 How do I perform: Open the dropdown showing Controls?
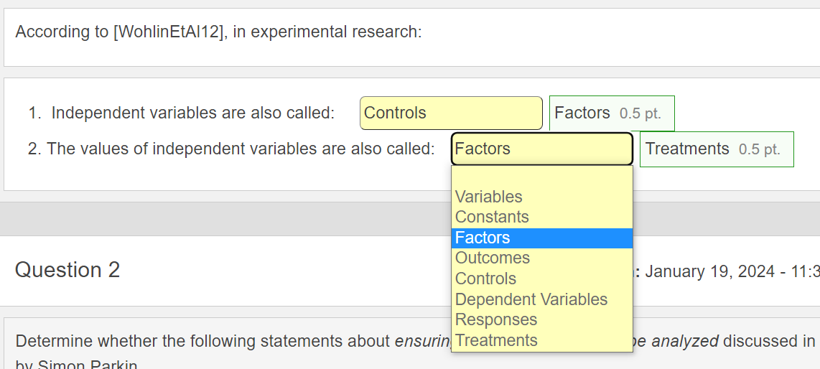coord(450,113)
